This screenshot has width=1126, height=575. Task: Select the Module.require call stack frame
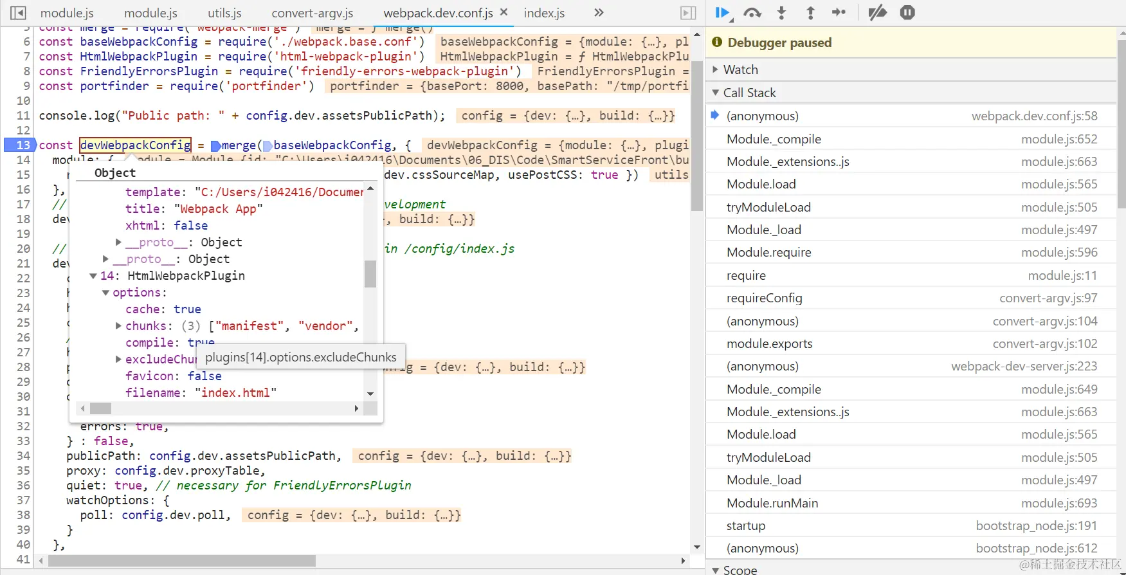pos(912,252)
